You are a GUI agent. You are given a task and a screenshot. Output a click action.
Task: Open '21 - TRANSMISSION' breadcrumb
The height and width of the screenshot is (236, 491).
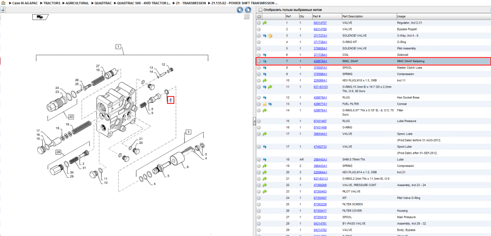tap(191, 3)
